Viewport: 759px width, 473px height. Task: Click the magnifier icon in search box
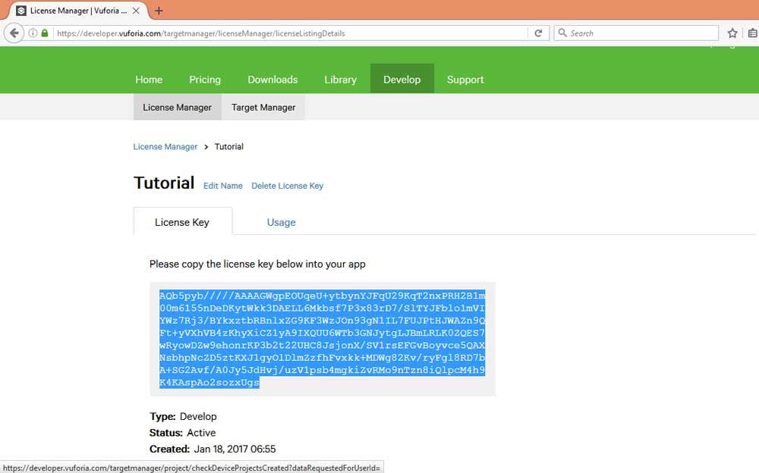562,33
